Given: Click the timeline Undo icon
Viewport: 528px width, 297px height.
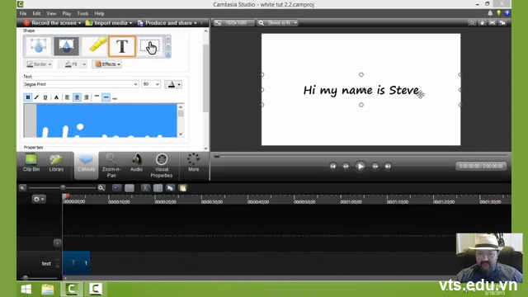Looking at the screenshot, I should [117, 188].
